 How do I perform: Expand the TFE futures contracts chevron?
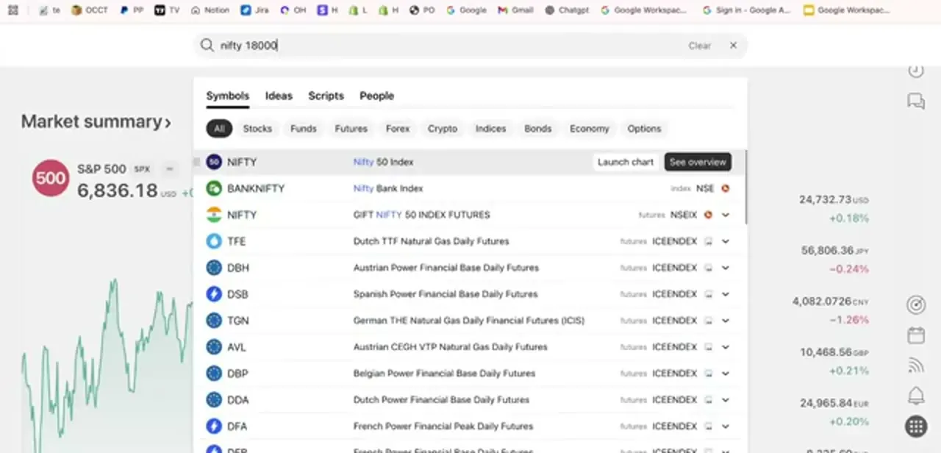tap(726, 241)
